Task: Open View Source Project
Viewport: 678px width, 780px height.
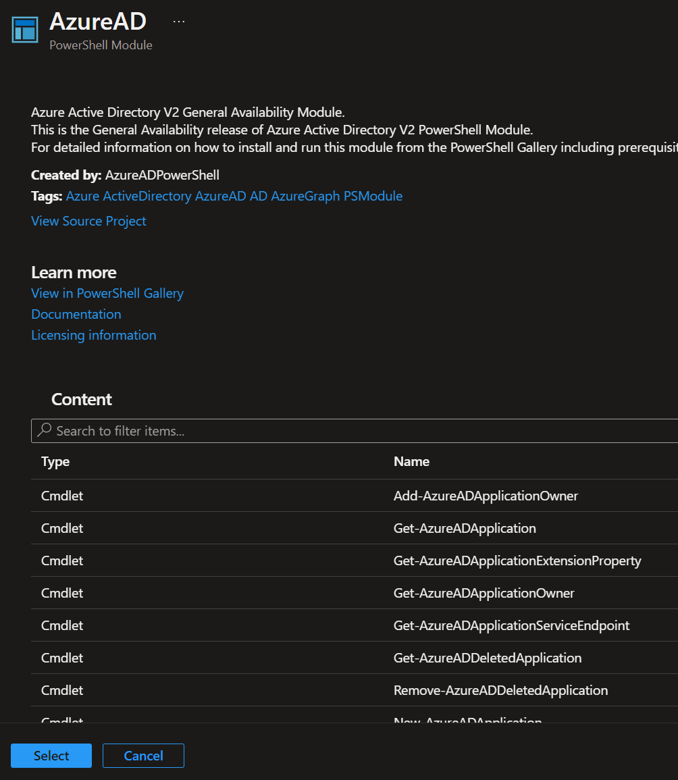Action: tap(88, 221)
